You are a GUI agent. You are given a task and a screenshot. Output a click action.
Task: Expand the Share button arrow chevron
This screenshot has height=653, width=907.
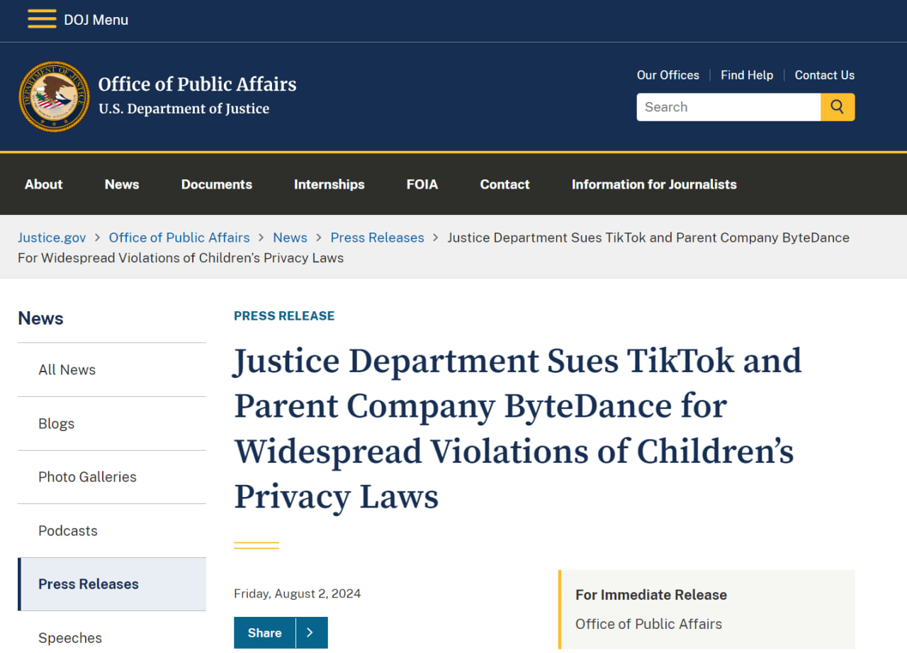[x=310, y=632]
